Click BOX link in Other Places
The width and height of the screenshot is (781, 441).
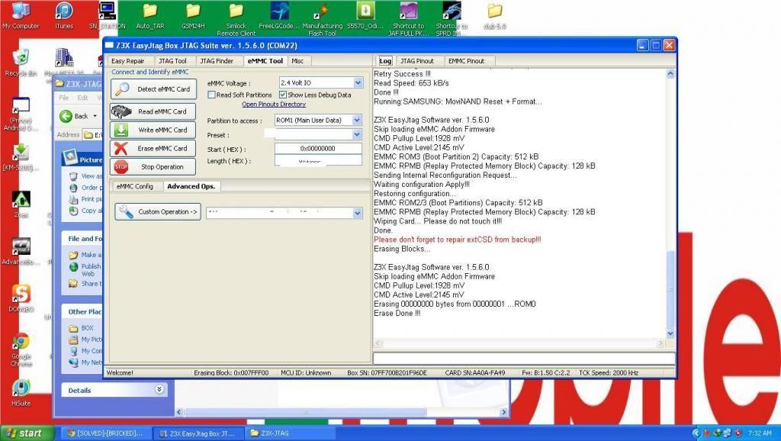pyautogui.click(x=87, y=328)
